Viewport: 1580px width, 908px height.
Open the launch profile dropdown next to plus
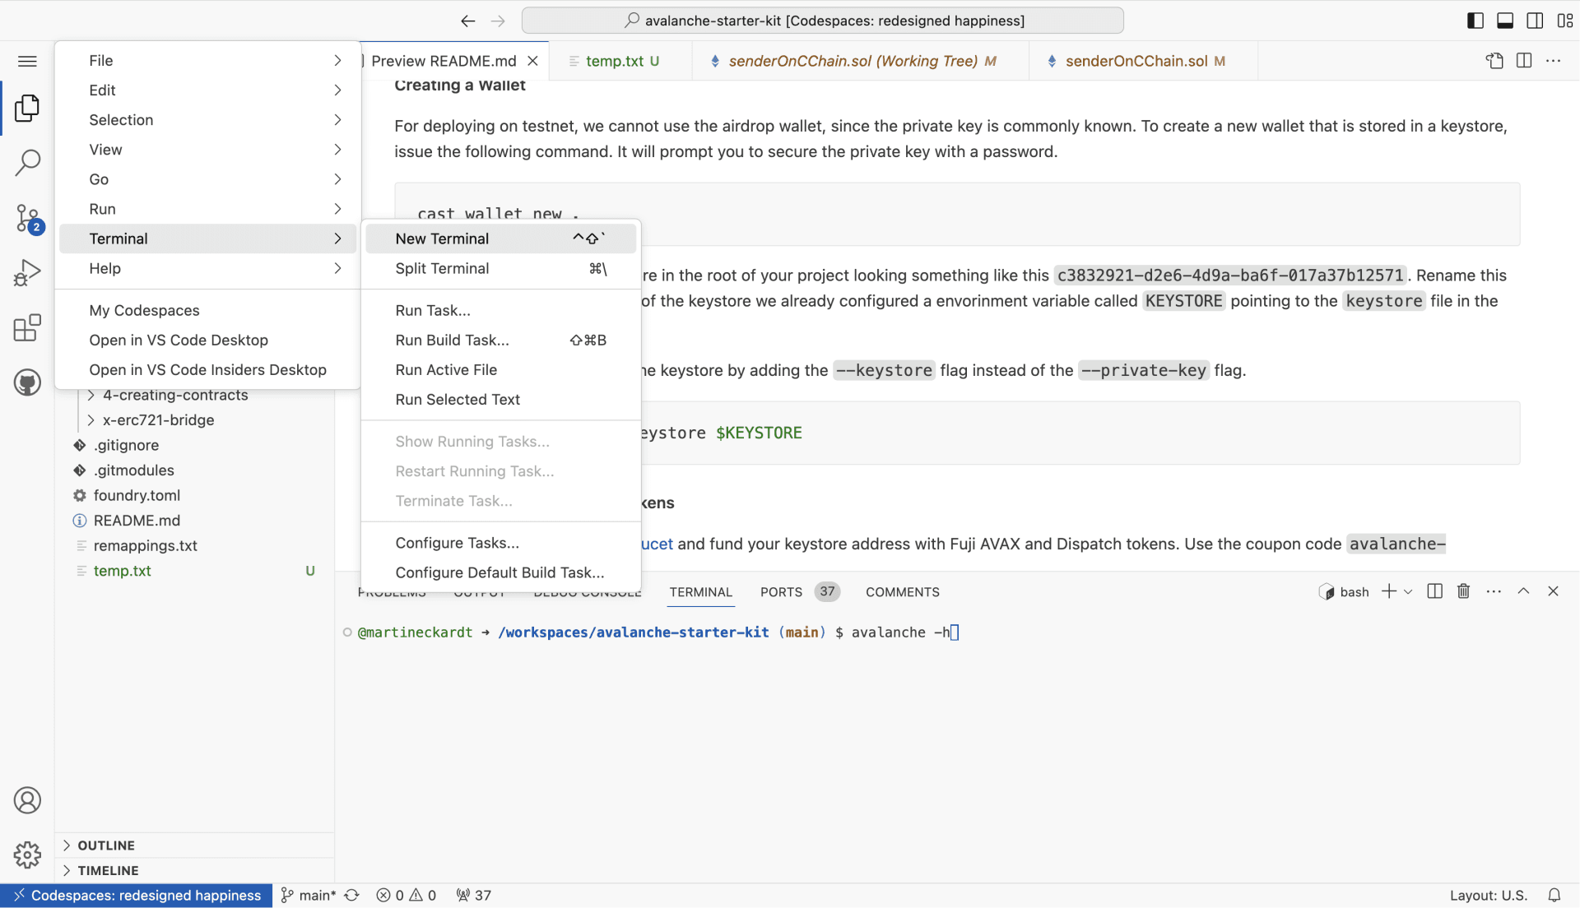pyautogui.click(x=1408, y=591)
